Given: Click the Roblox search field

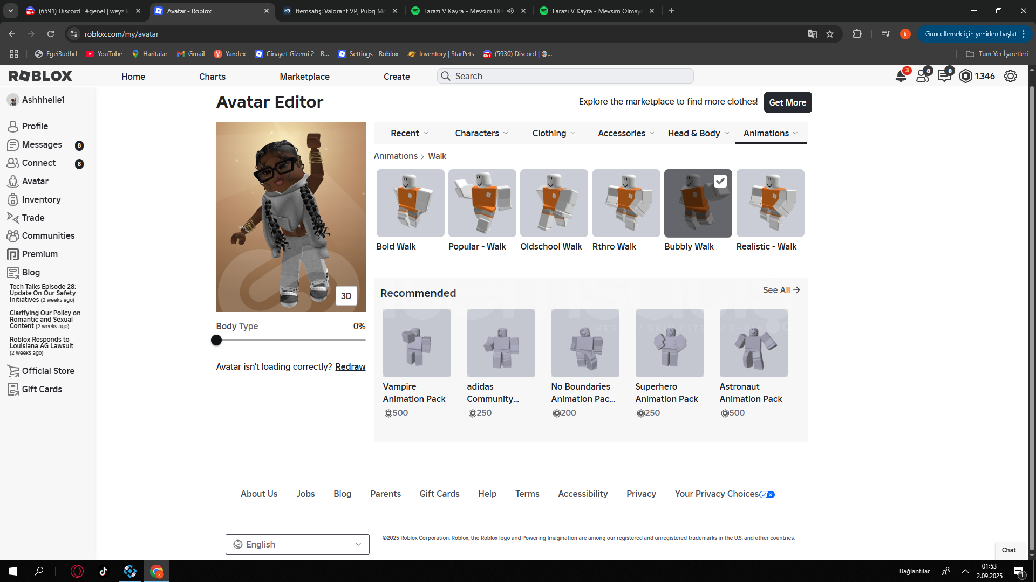Looking at the screenshot, I should click(x=565, y=76).
